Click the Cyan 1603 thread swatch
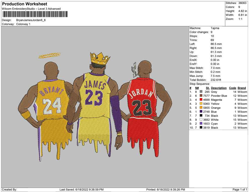 [x=201, y=124]
